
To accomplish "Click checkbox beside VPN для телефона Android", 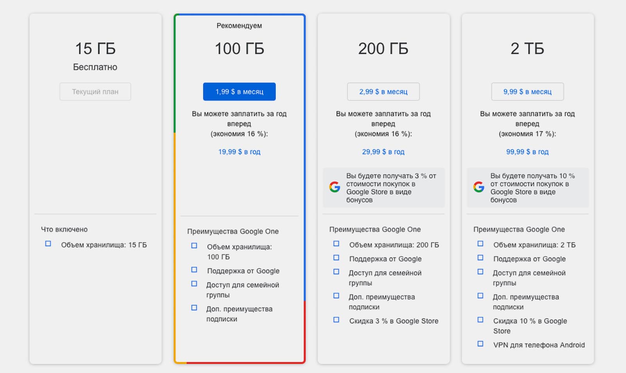I will tap(480, 344).
